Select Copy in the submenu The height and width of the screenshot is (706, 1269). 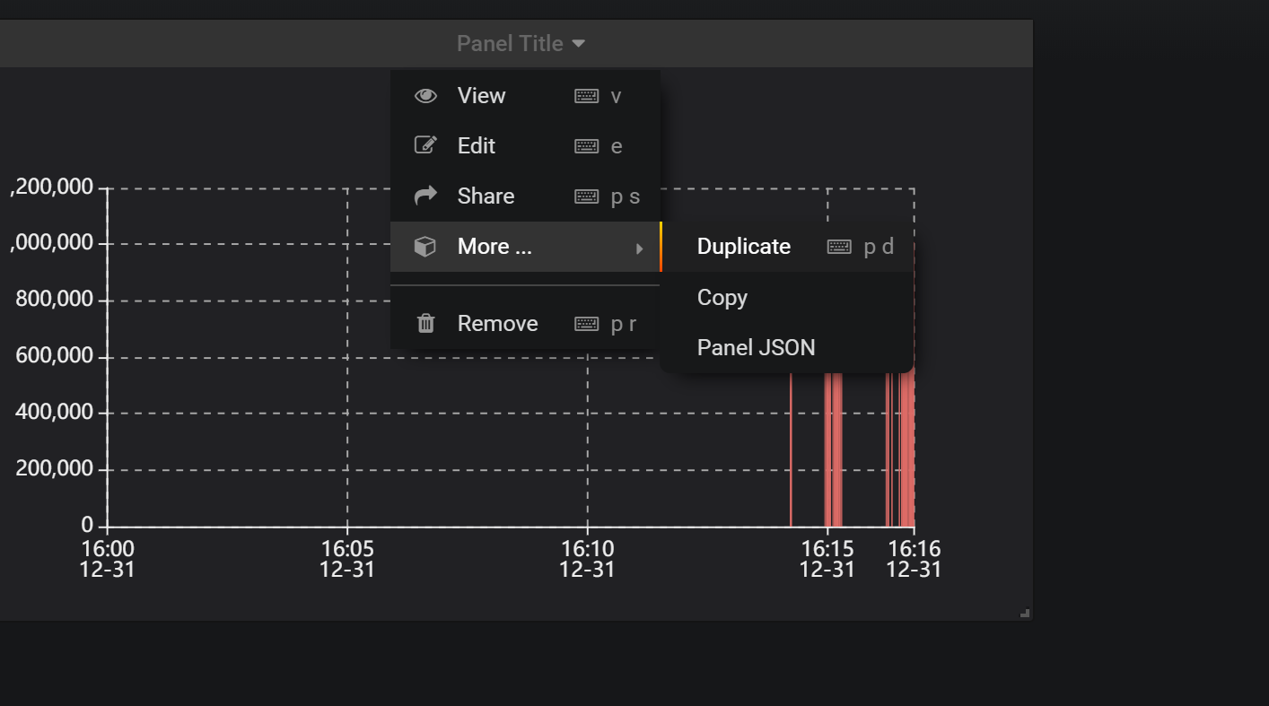[x=722, y=297]
